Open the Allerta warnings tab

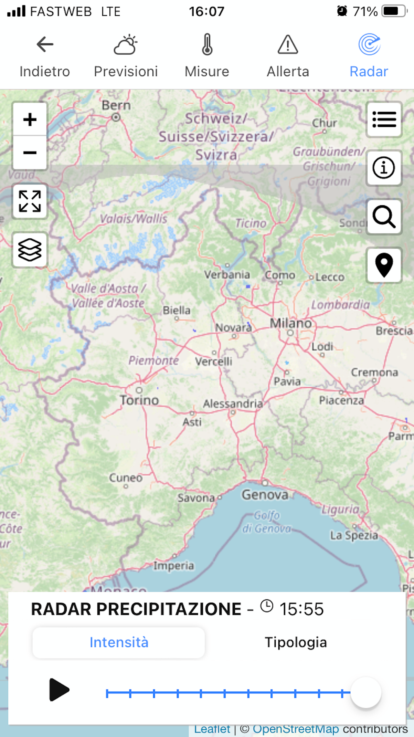tap(288, 56)
